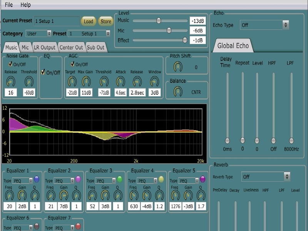Click the Music level slider handle
This screenshot has width=308, height=231.
click(159, 20)
